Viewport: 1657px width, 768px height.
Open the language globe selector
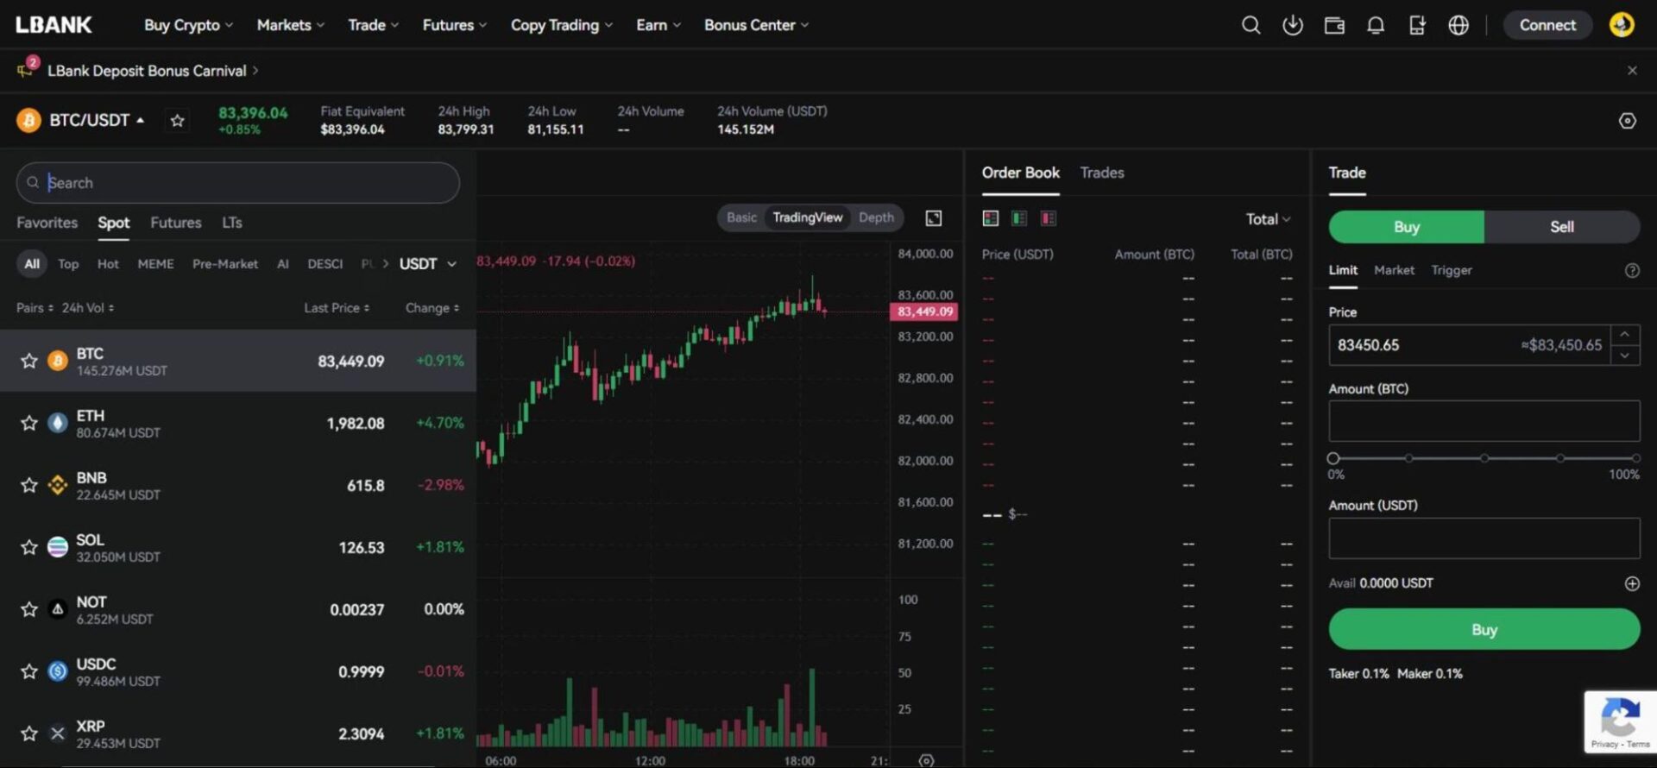1459,25
